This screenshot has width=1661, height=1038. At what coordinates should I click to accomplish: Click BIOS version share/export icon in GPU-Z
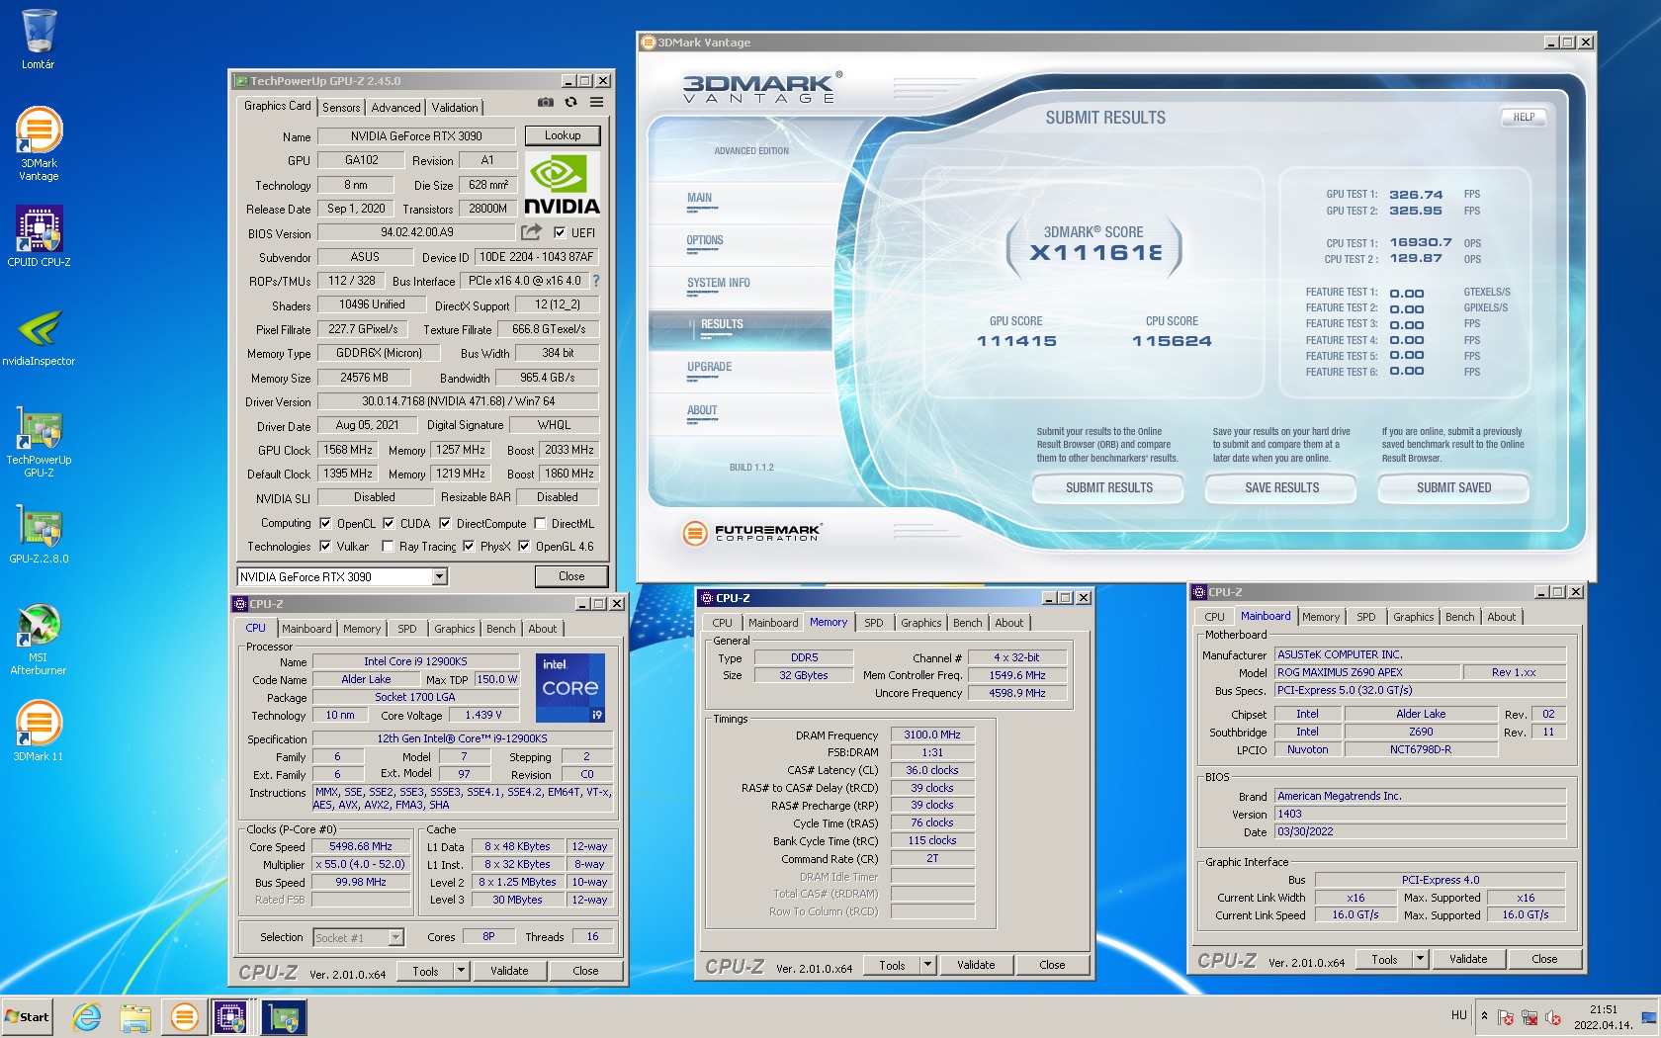[532, 232]
